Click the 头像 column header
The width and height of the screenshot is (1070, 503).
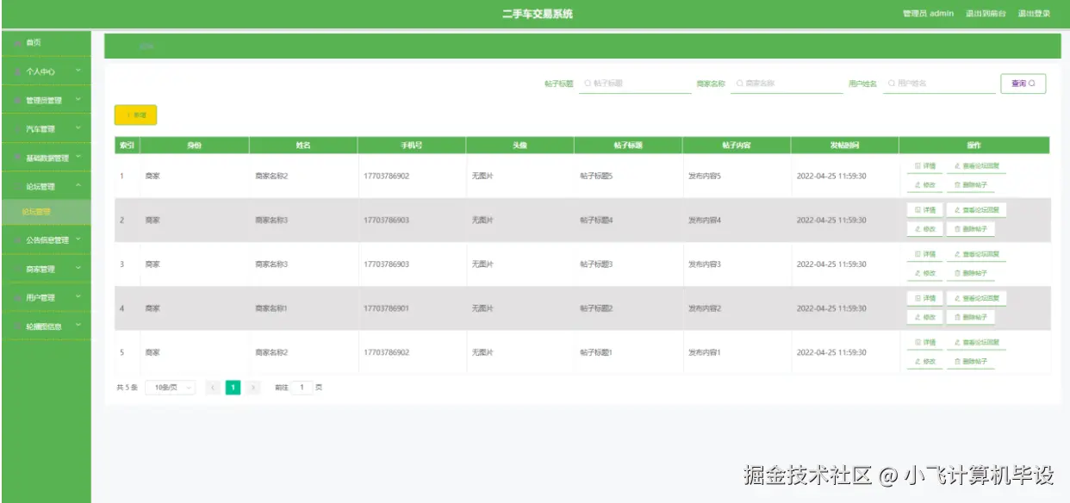tap(519, 146)
